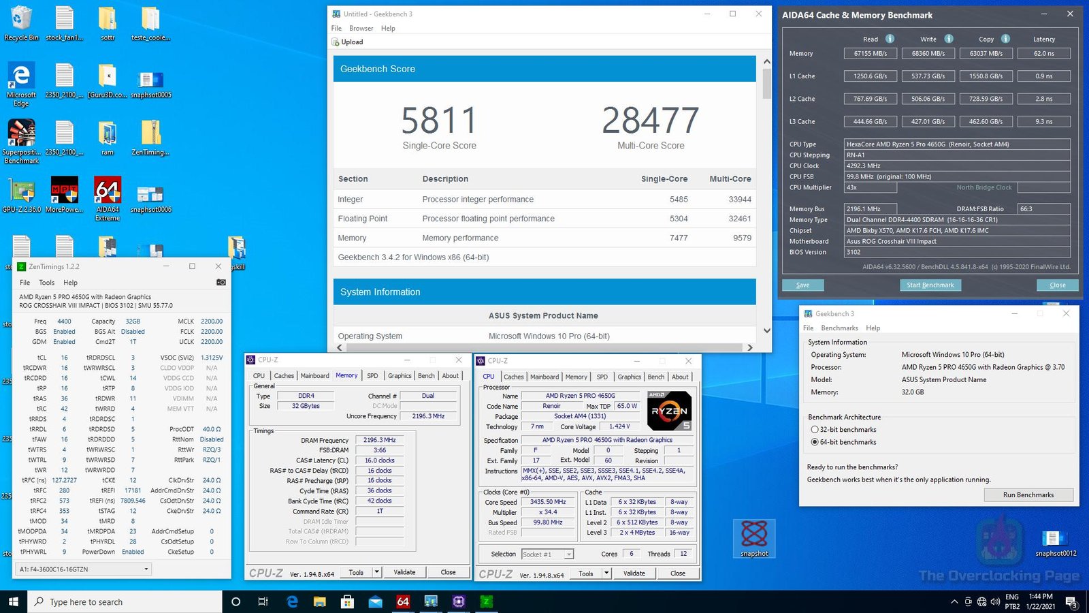Viewport: 1089px width, 613px height.
Task: Select the 32-bit benchmarks radio button
Action: pos(814,430)
